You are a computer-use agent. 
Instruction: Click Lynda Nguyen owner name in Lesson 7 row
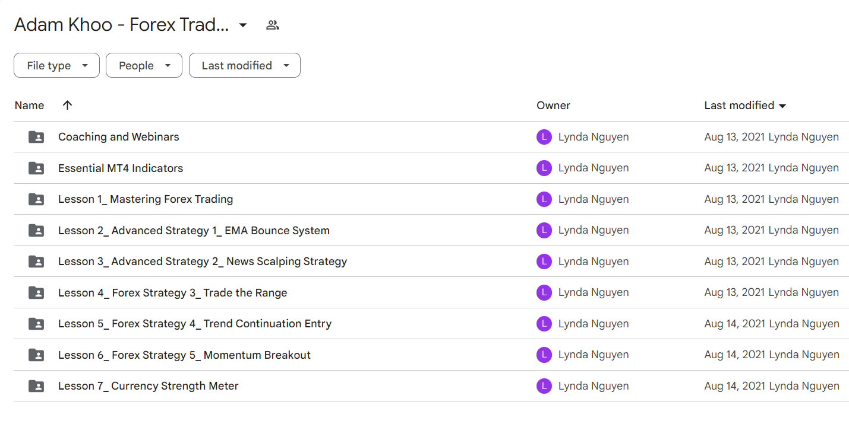[x=594, y=386]
